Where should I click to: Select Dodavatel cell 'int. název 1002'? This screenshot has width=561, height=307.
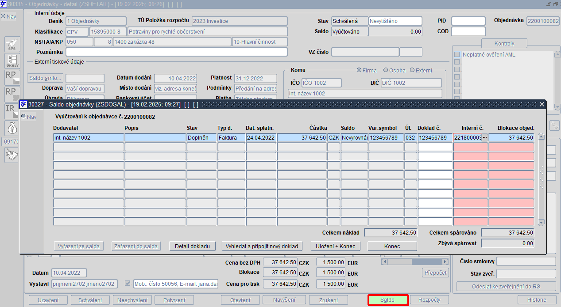coord(89,138)
